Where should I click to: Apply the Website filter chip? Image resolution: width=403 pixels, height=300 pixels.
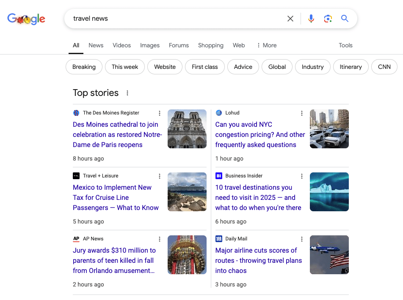tap(165, 67)
